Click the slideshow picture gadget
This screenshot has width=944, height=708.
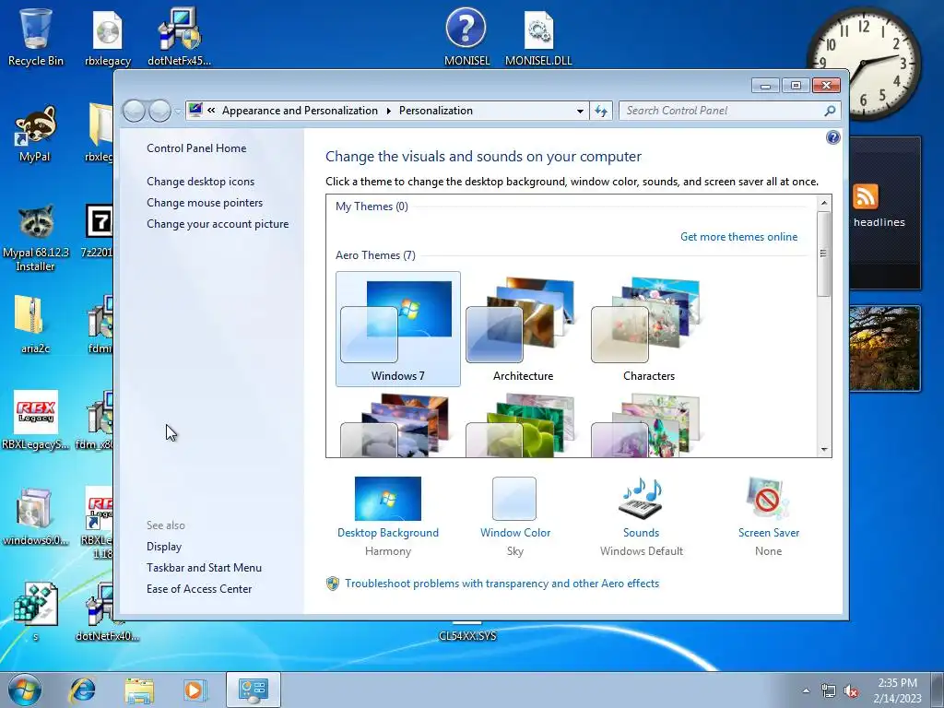click(884, 348)
